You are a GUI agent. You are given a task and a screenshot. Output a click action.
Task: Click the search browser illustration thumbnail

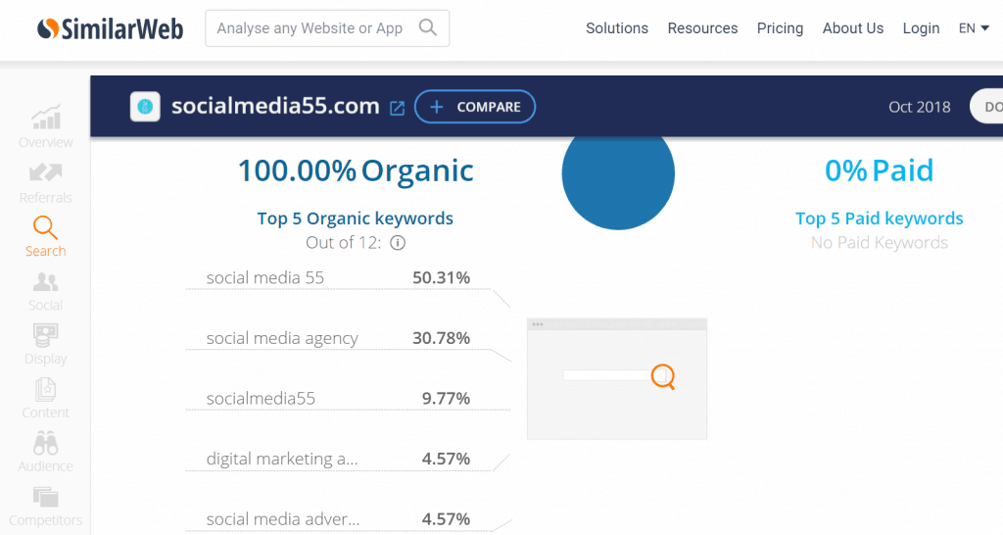click(617, 379)
